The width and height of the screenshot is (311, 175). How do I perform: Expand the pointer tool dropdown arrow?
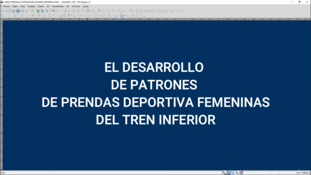tap(6, 11)
